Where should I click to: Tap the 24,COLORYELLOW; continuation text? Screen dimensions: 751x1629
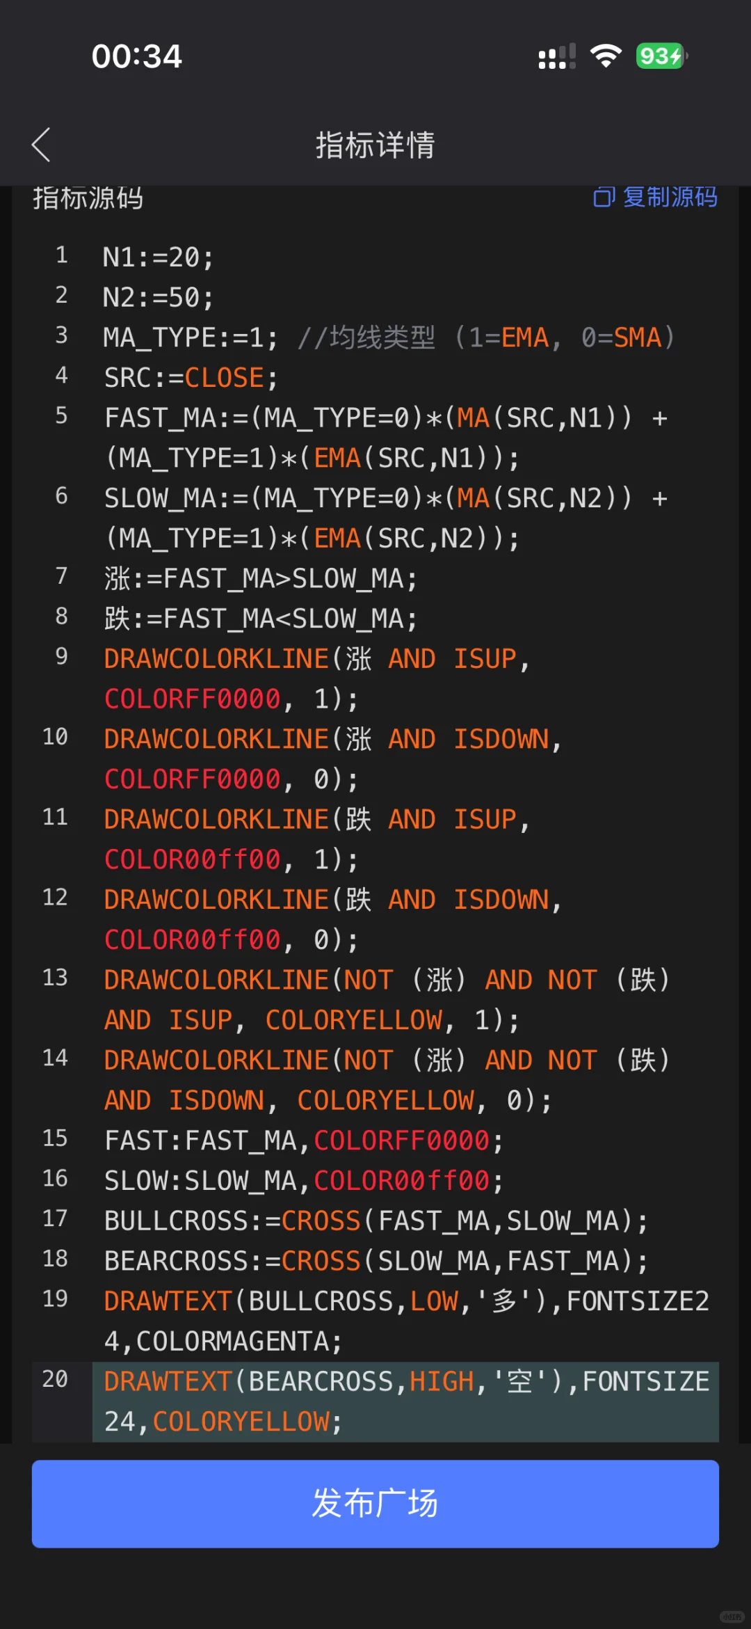[223, 1422]
